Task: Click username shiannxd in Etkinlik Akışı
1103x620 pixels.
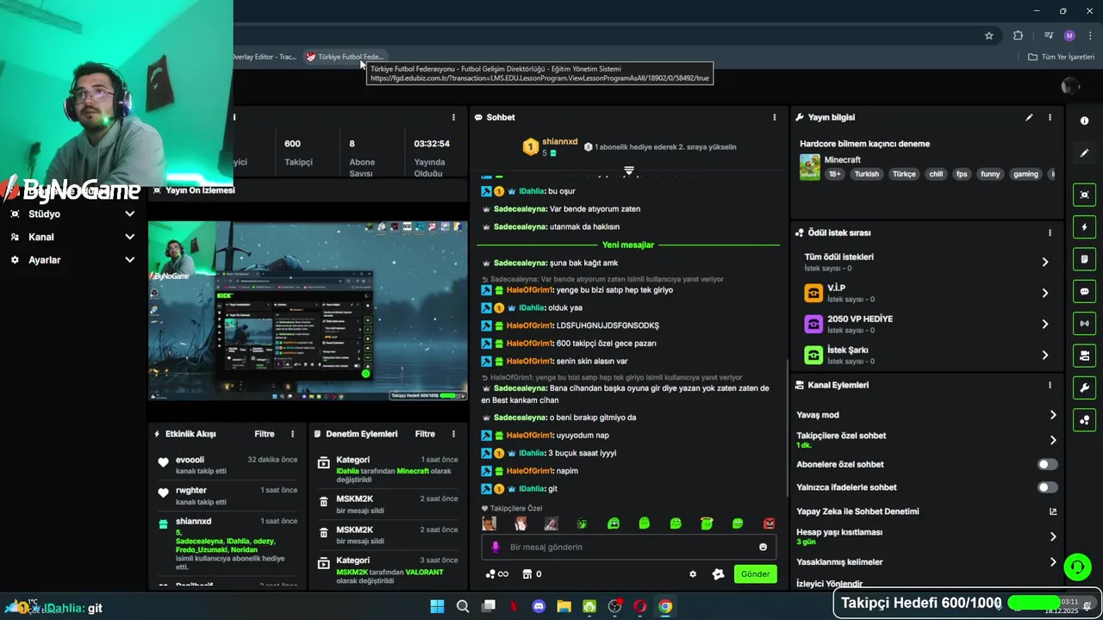Action: pos(193,522)
